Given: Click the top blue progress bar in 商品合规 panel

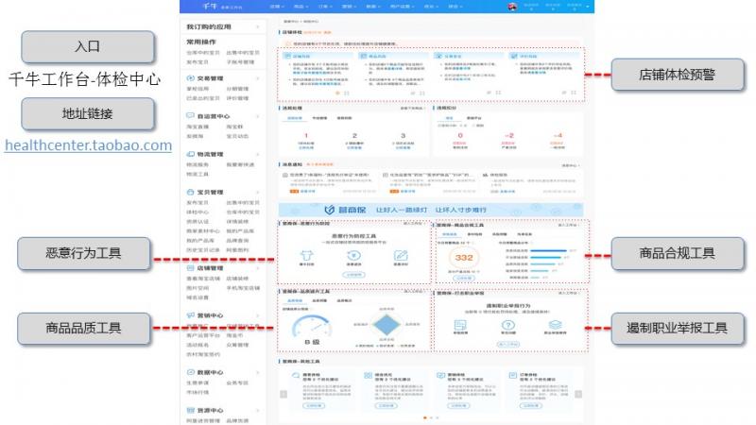Looking at the screenshot, I should click(x=548, y=250).
